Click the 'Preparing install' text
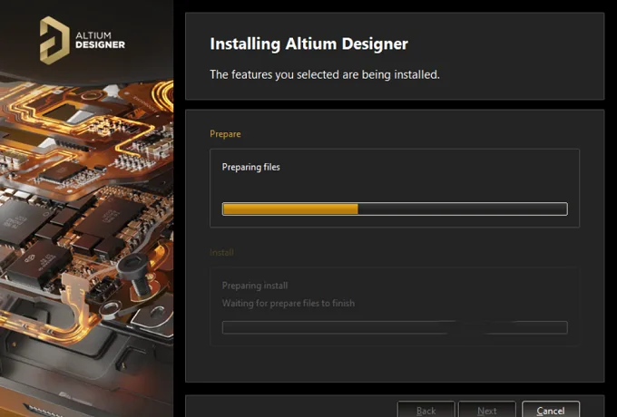Viewport: 617px width, 417px height. [x=255, y=286]
